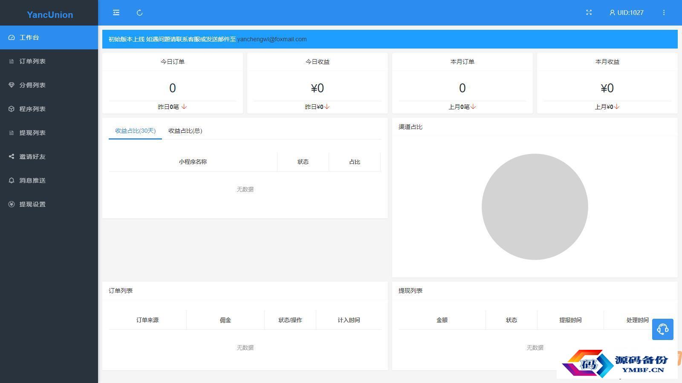
Task: Click the red down arrow after 昨日0笔
Action: (184, 107)
